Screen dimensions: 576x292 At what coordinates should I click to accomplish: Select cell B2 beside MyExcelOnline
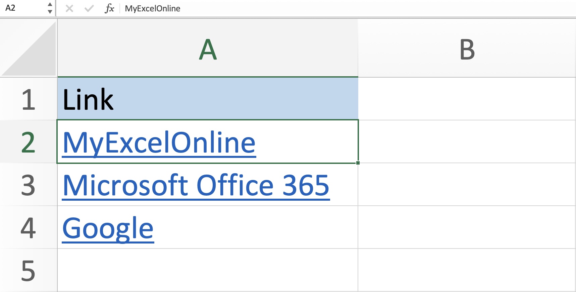467,142
